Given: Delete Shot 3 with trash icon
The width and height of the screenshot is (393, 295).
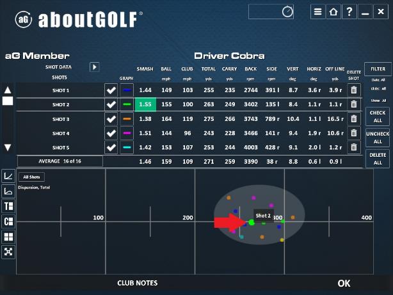Looking at the screenshot, I should tap(354, 119).
